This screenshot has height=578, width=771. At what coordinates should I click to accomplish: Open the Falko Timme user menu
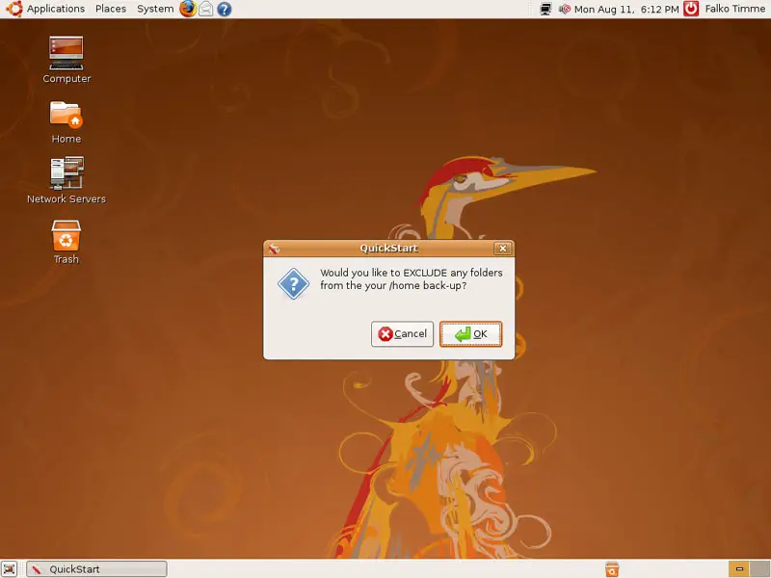tap(734, 9)
